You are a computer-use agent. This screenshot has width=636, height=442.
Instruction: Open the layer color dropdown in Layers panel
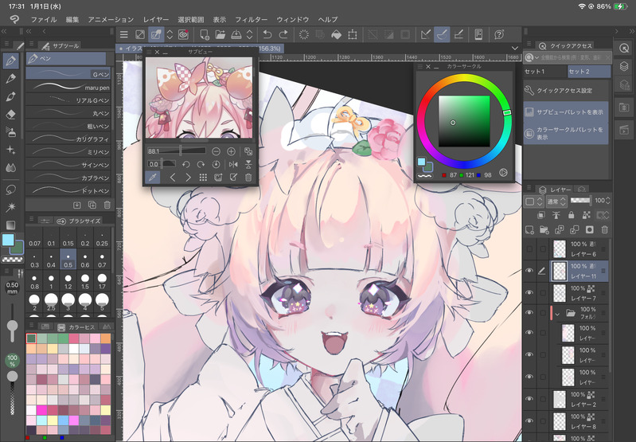tap(533, 201)
